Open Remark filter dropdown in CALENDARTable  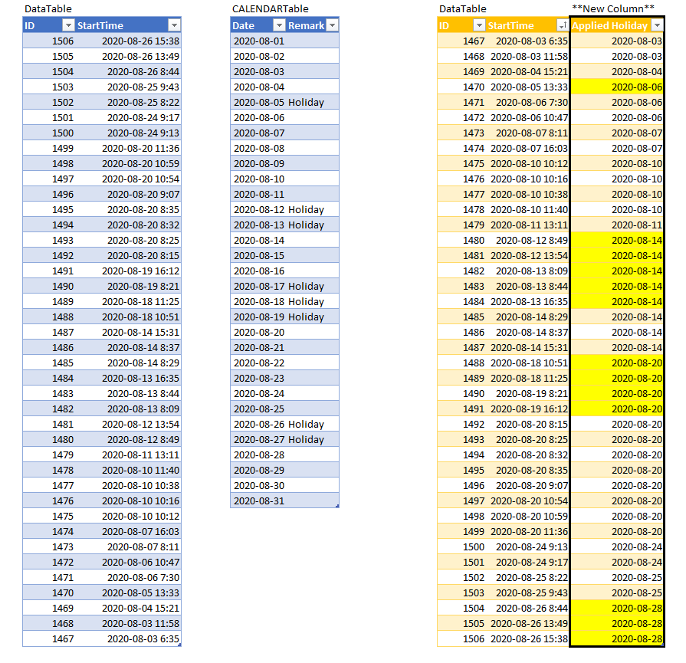(x=333, y=25)
